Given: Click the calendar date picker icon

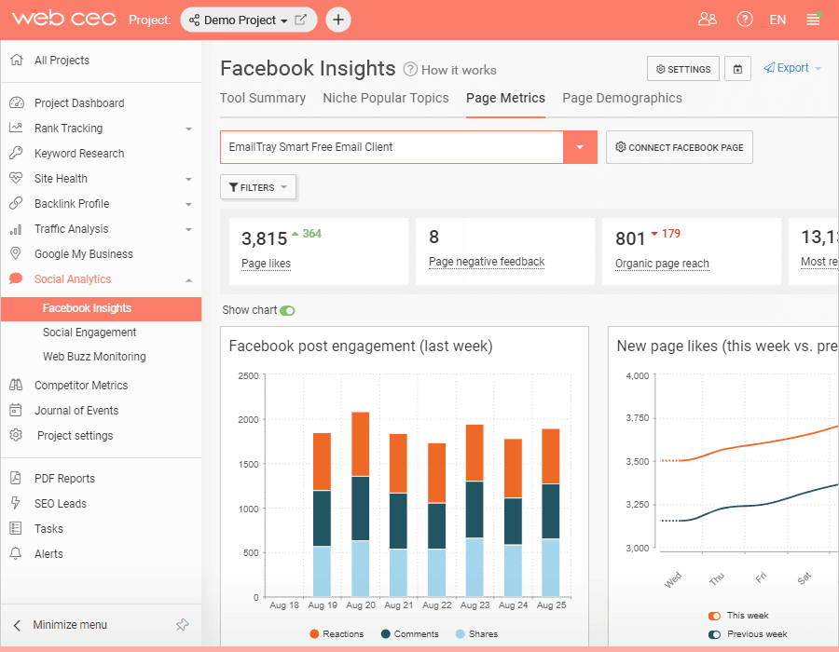Looking at the screenshot, I should [x=737, y=69].
